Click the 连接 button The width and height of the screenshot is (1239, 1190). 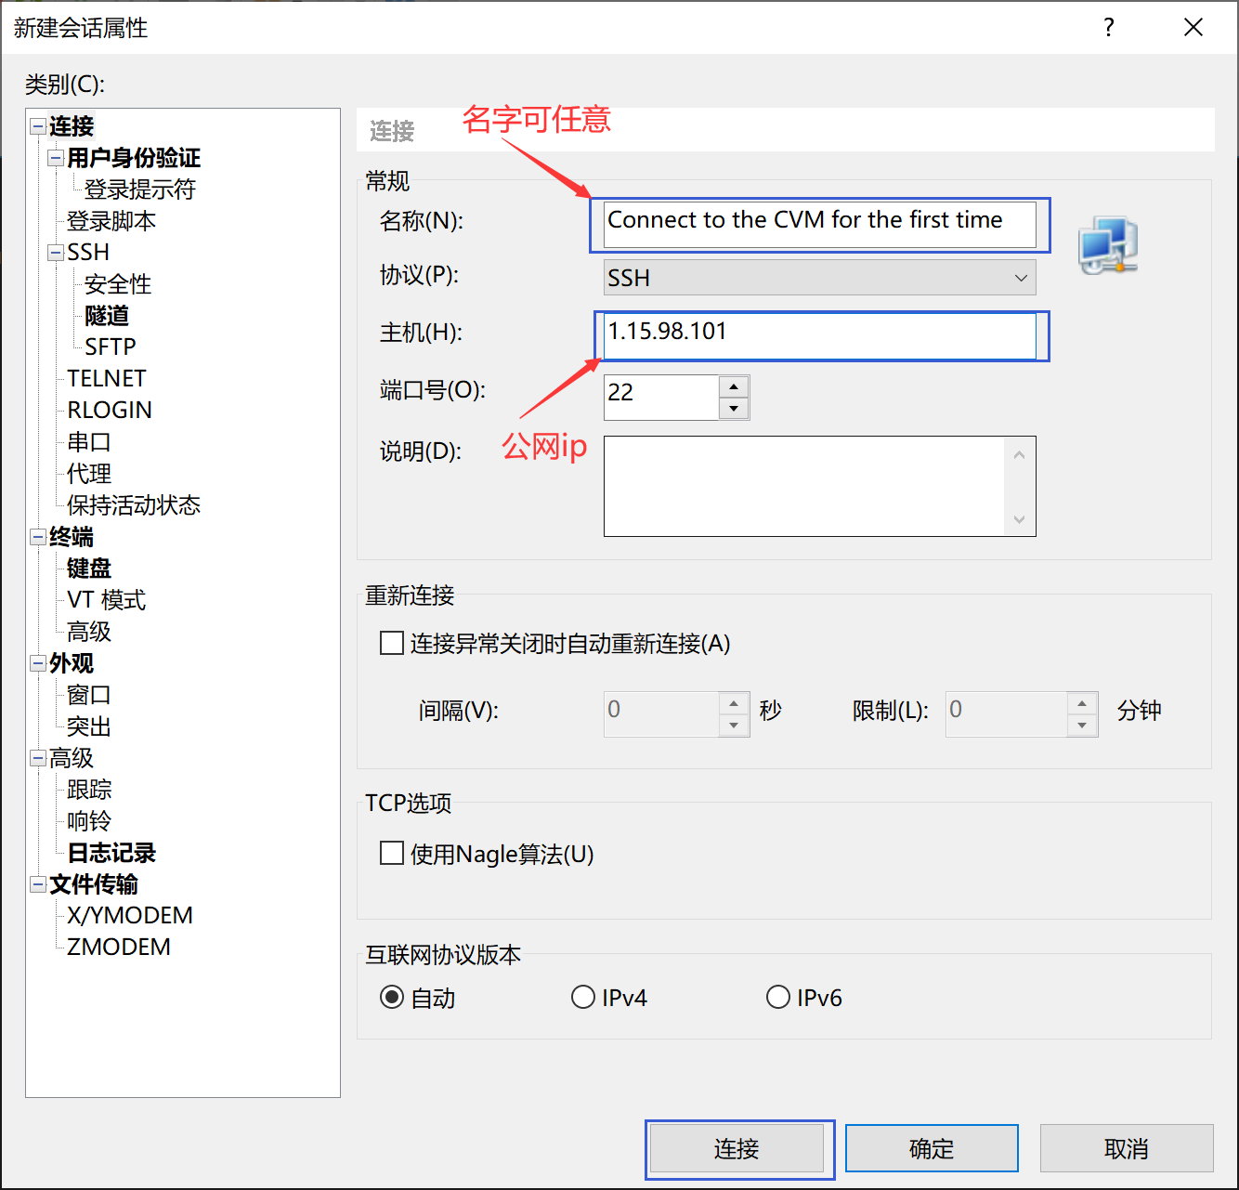click(737, 1148)
